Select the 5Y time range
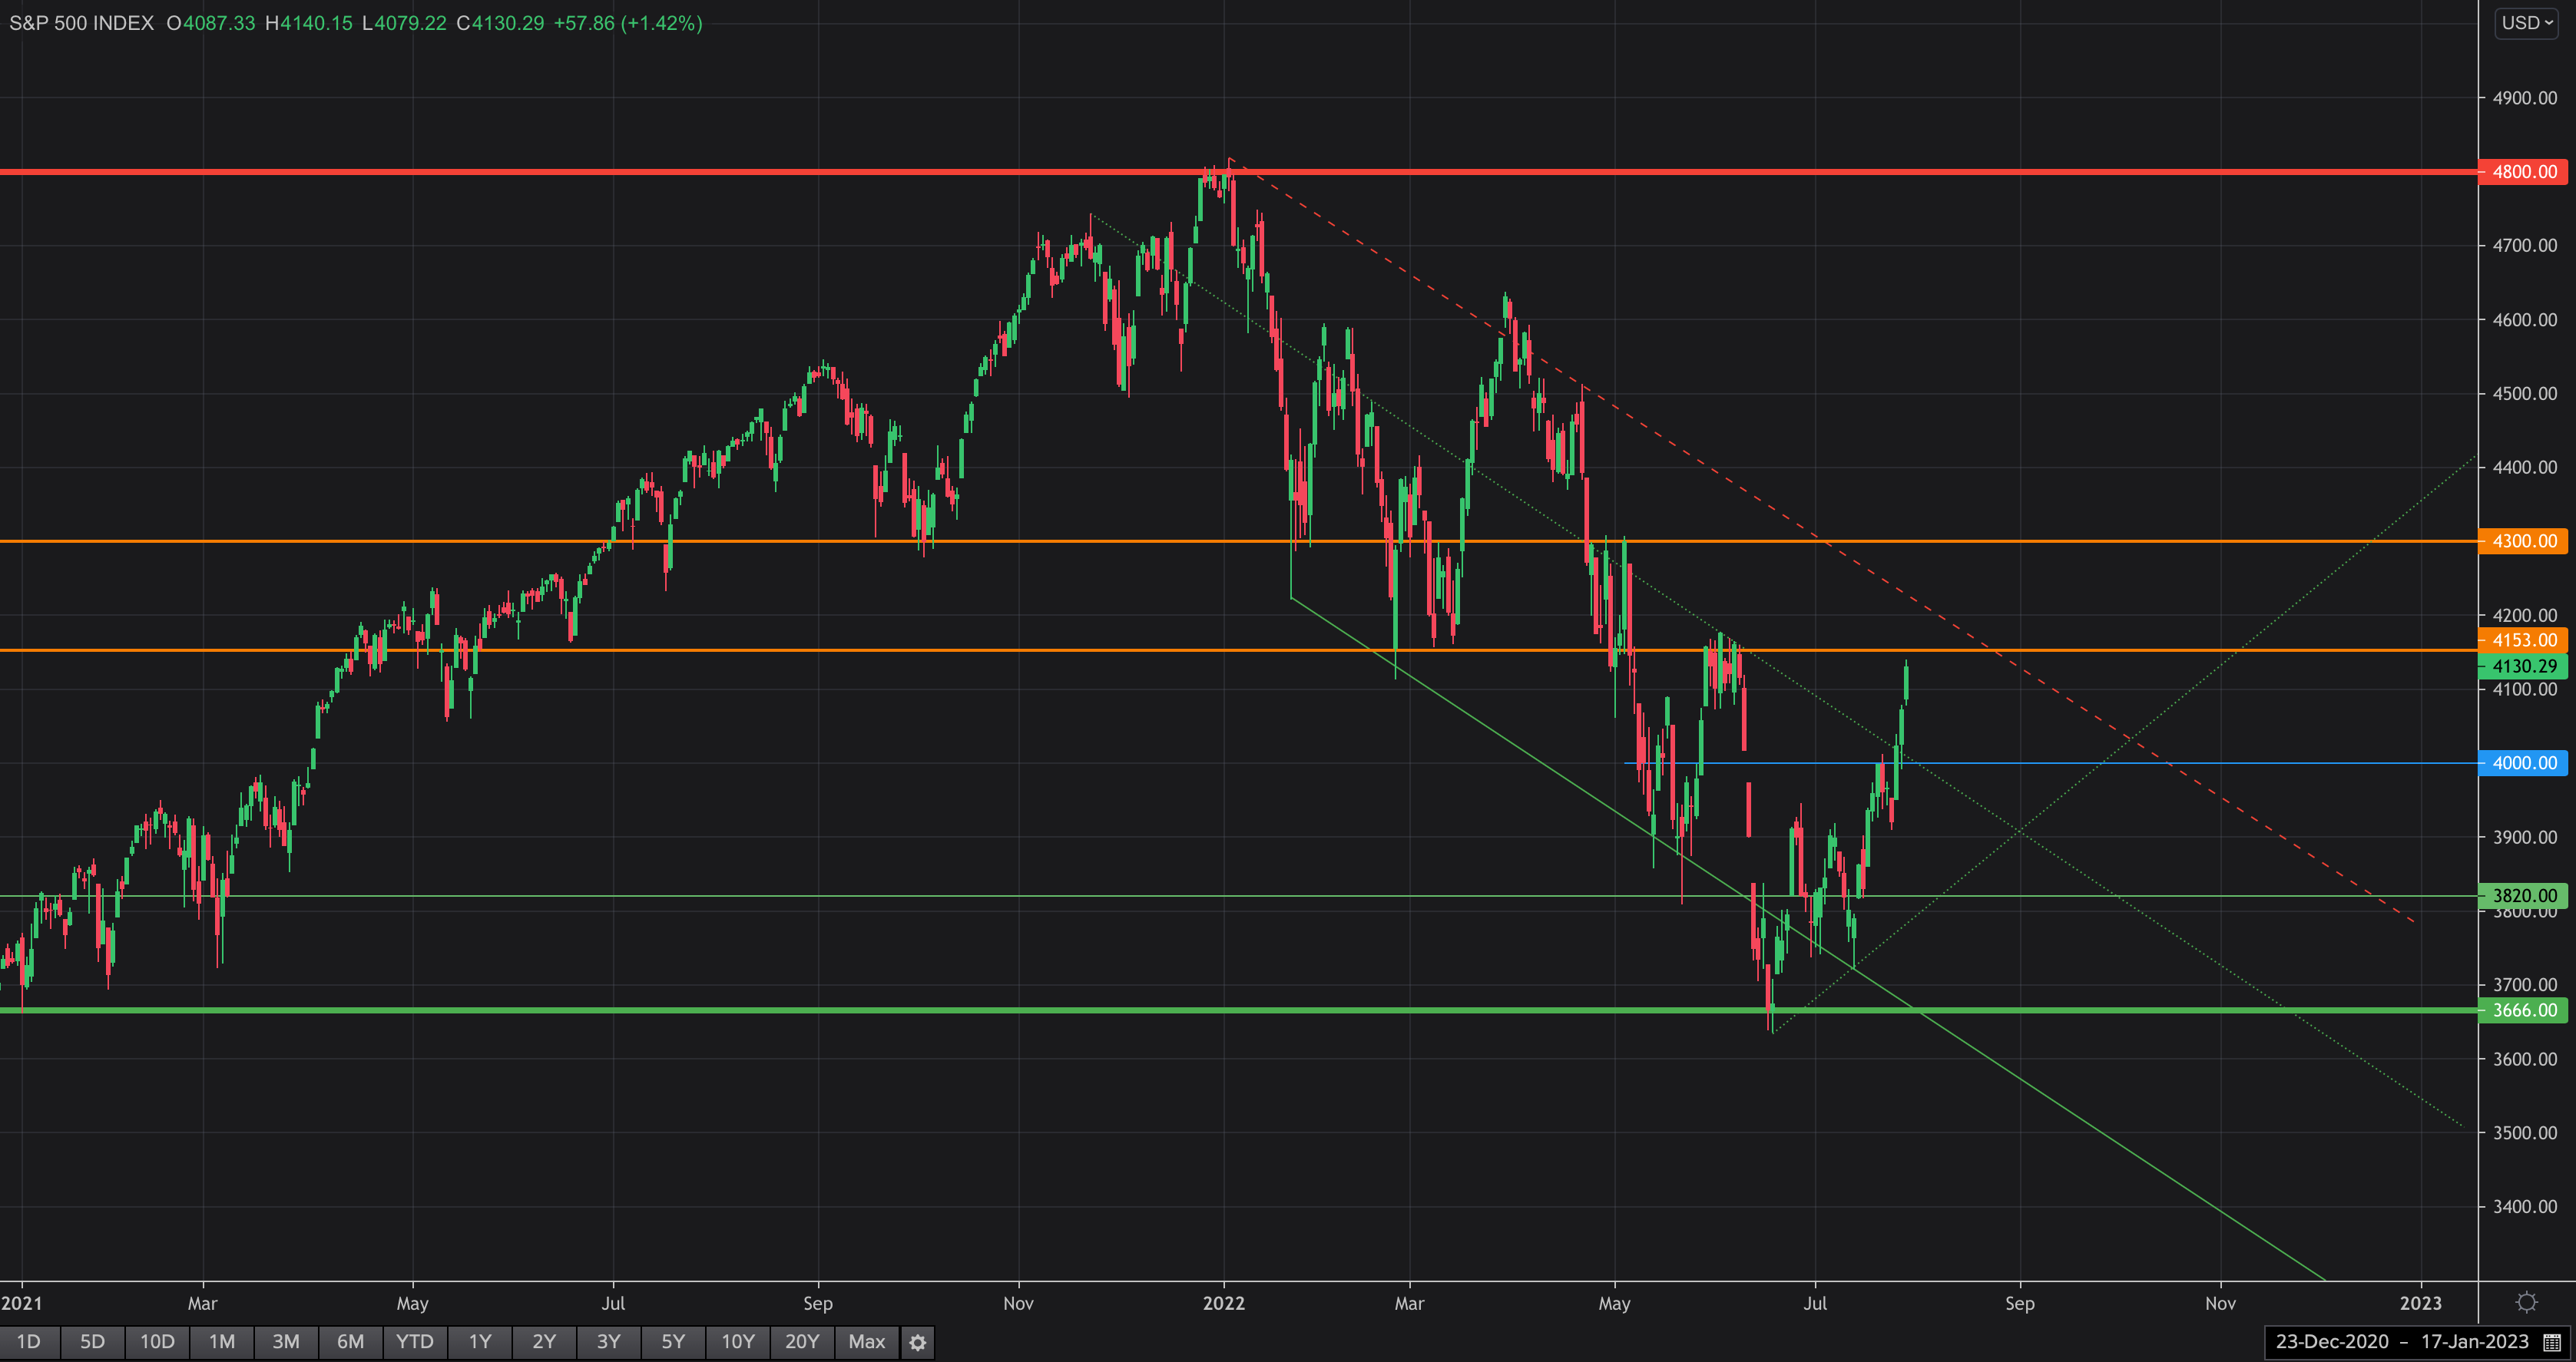Screen dimensions: 2576x1362 pyautogui.click(x=673, y=1342)
